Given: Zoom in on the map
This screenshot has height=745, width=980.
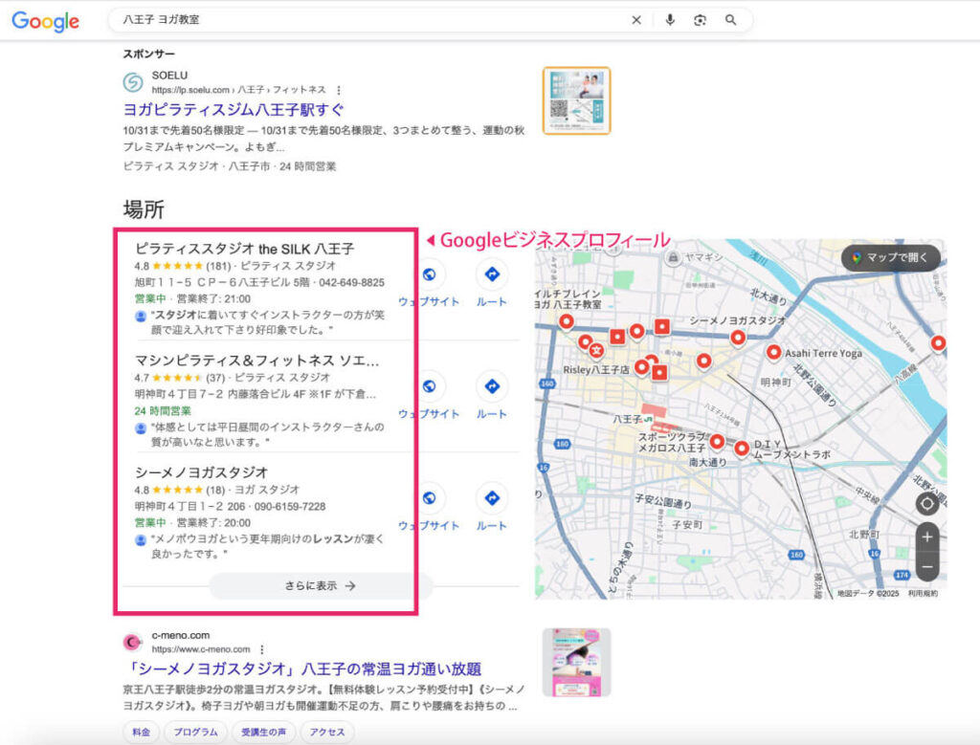Looking at the screenshot, I should (925, 537).
